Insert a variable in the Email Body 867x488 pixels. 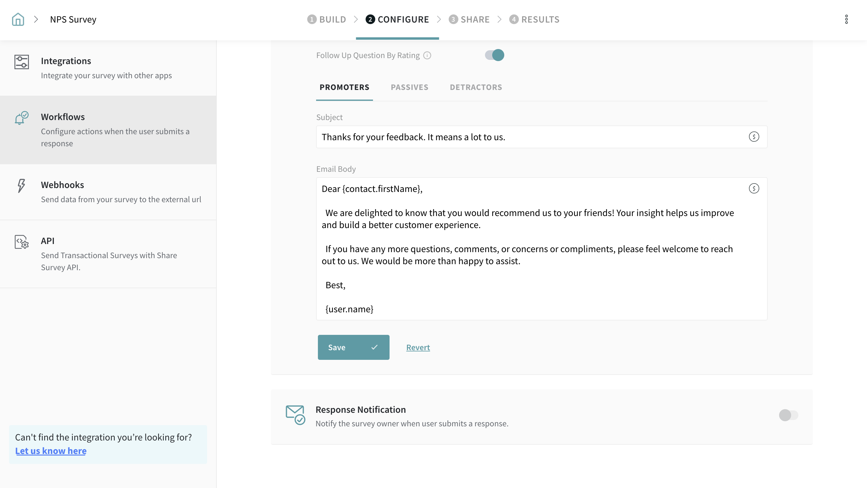coord(754,188)
